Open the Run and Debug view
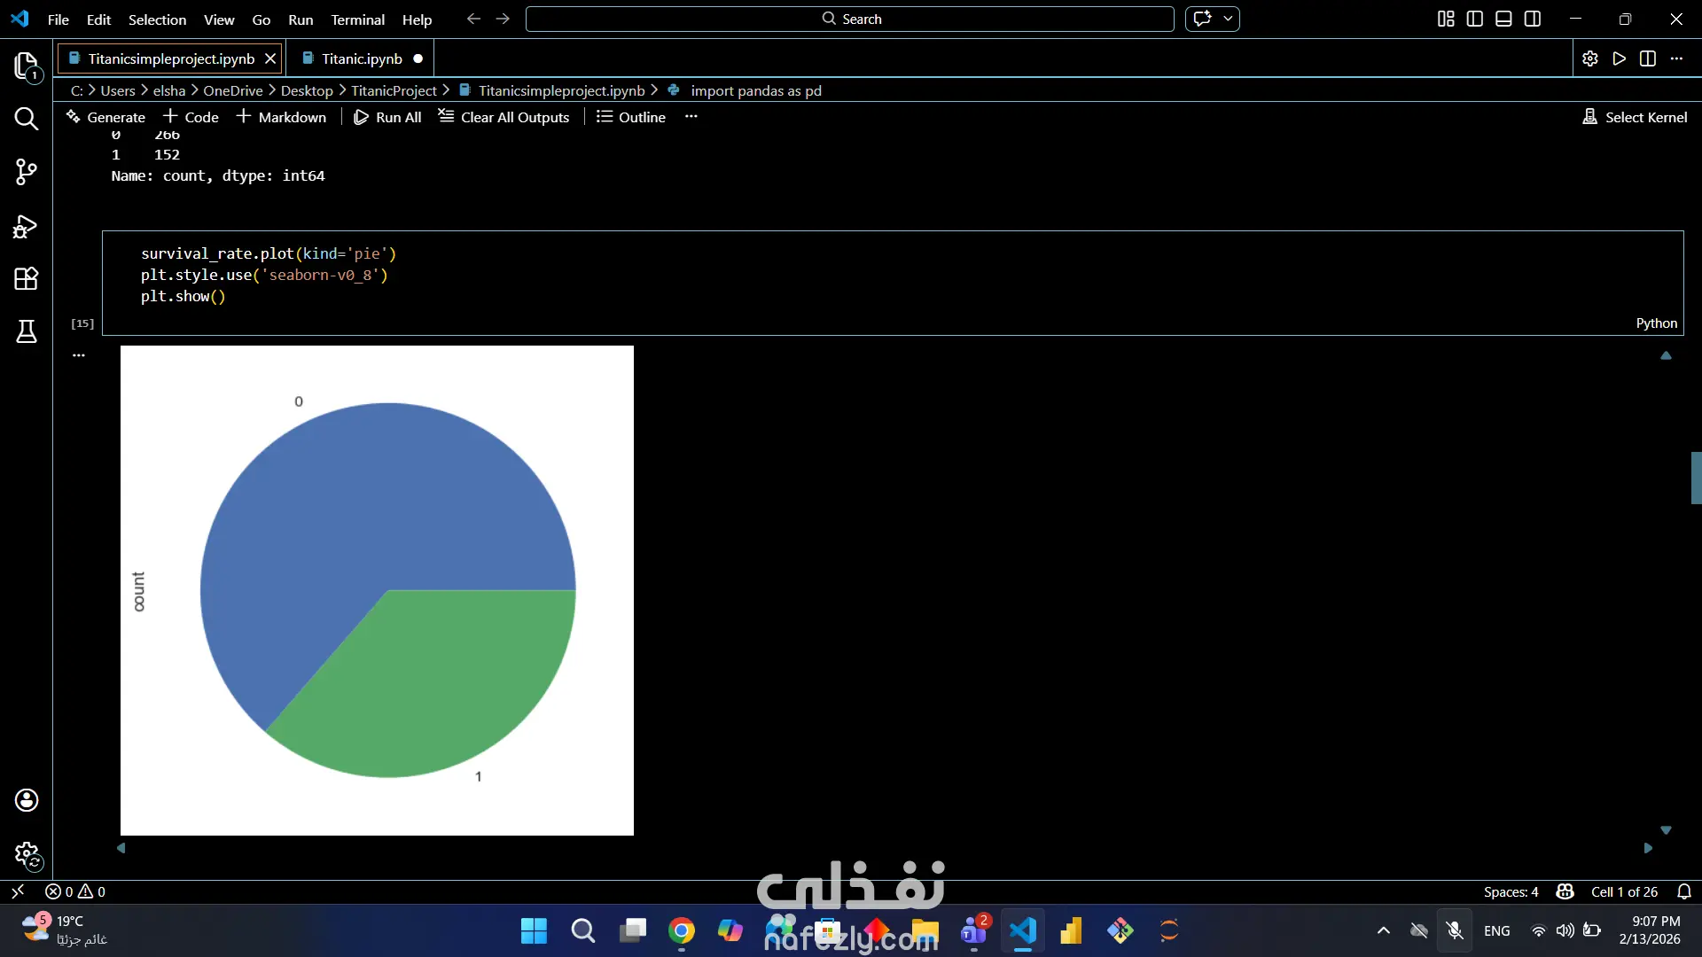 click(x=26, y=227)
